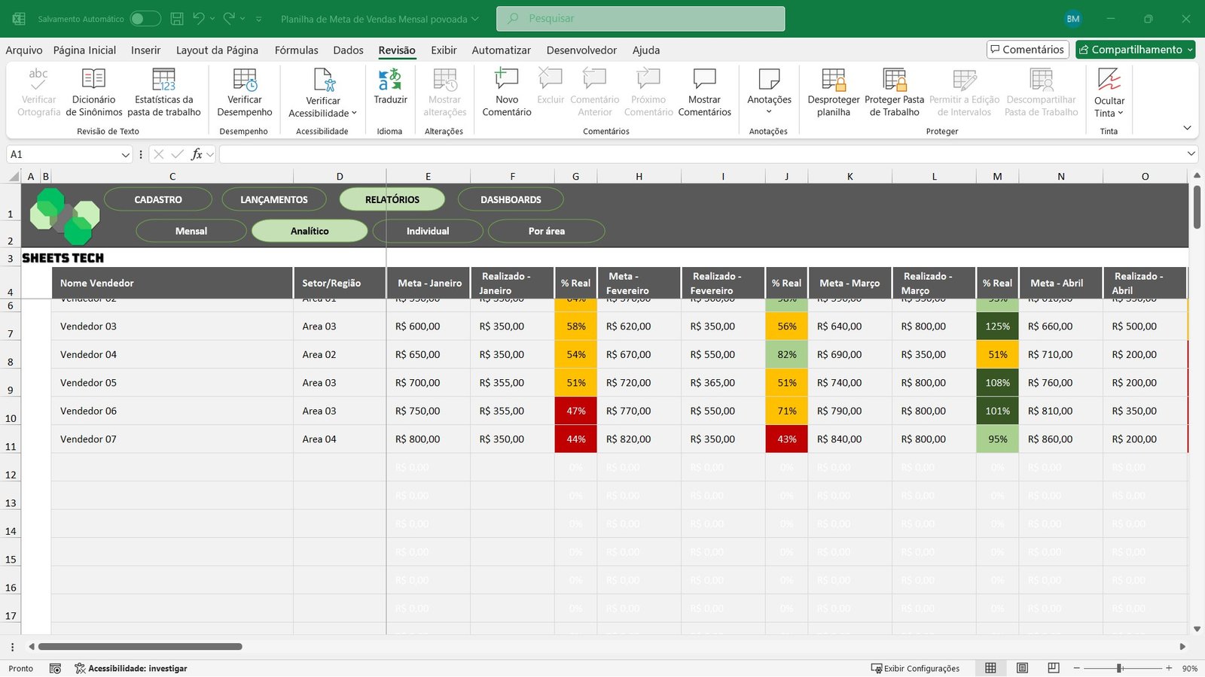Screen dimensions: 1205x677
Task: Click Acessibilidade: investigar in status bar
Action: pyautogui.click(x=131, y=668)
